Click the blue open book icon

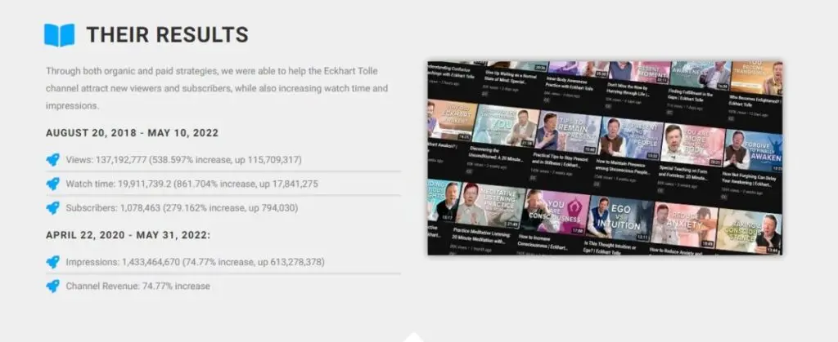point(59,34)
